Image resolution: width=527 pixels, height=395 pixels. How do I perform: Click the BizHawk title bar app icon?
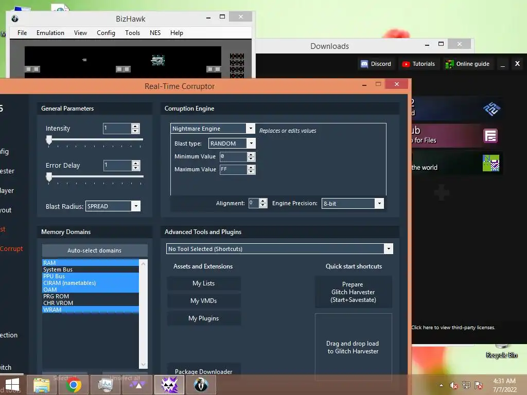15,19
